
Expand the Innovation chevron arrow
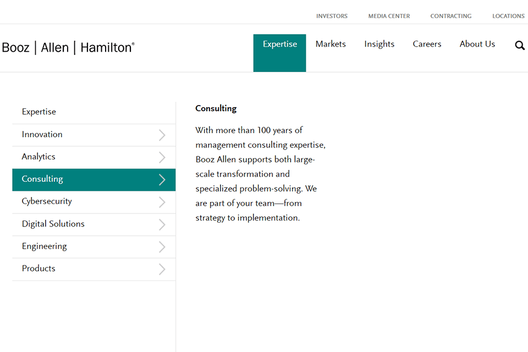pos(162,135)
